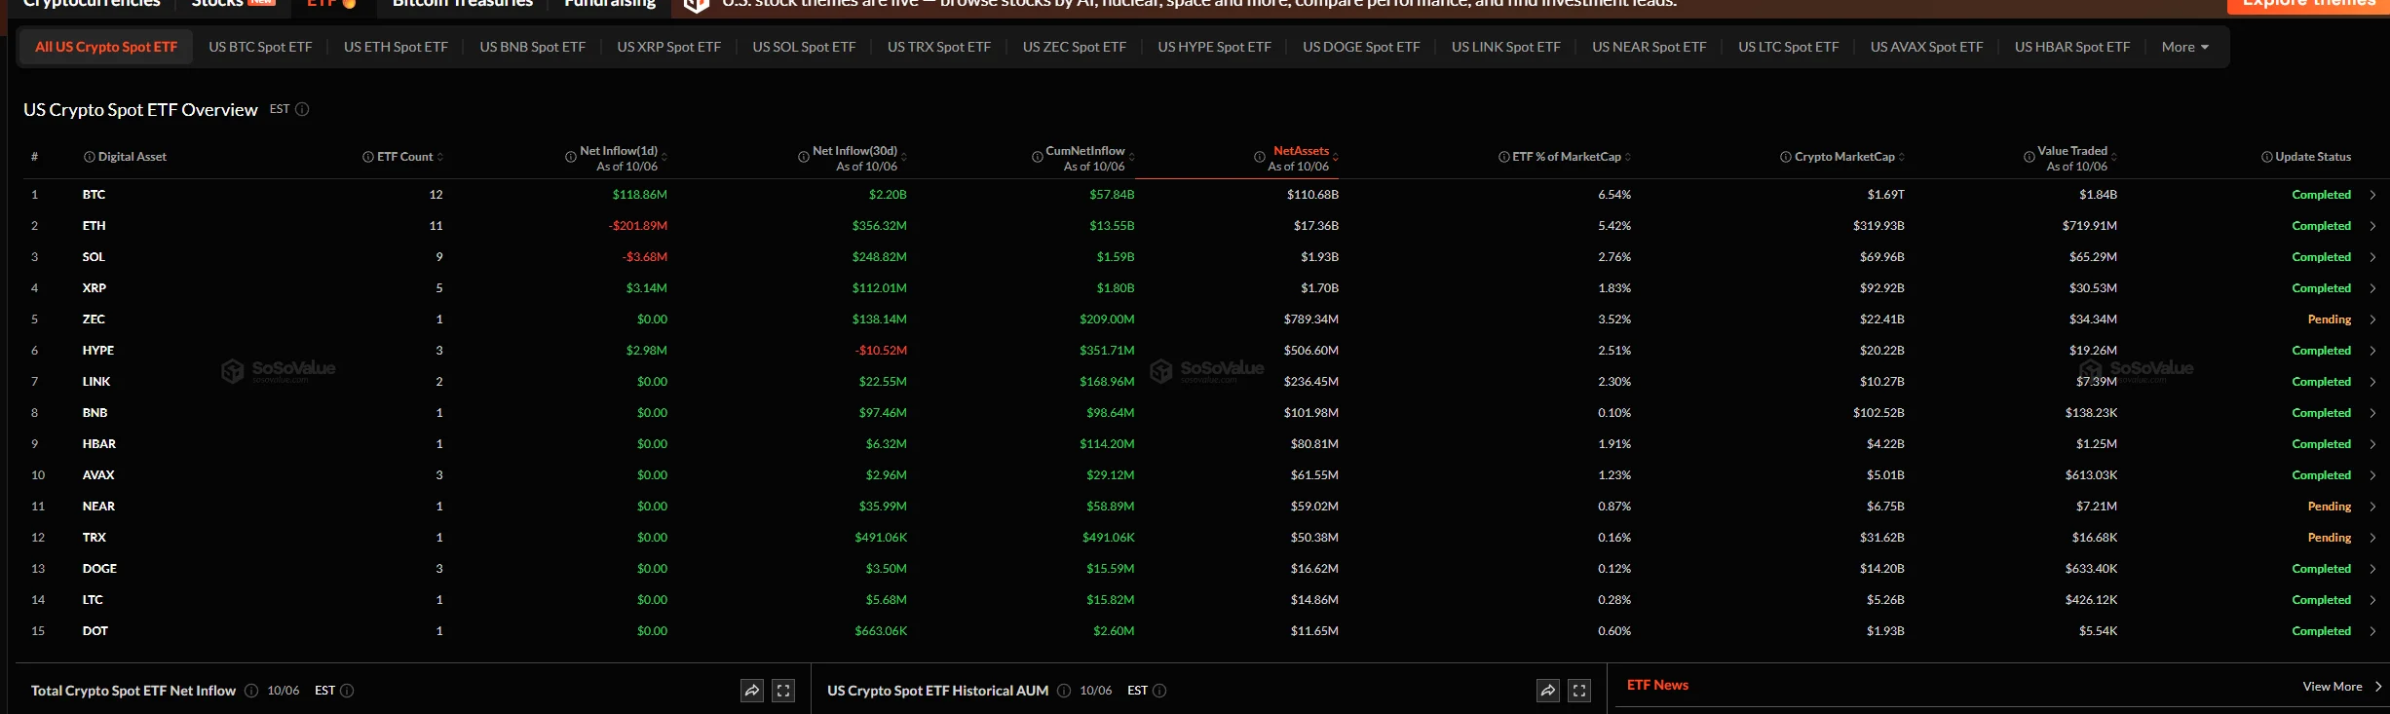The height and width of the screenshot is (714, 2390).
Task: Click info icon after Historical AUM title
Action: coord(1064,691)
